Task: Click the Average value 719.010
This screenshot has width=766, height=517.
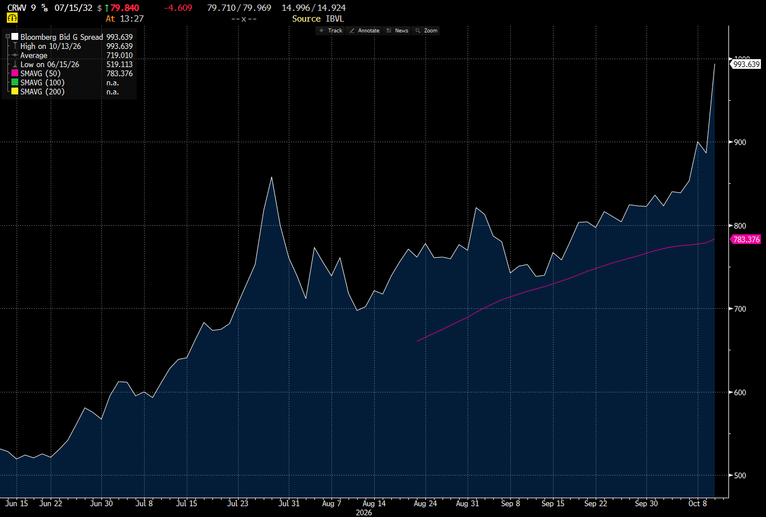Action: point(120,55)
